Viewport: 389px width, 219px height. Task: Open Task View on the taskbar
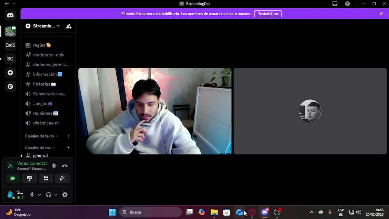click(x=189, y=212)
